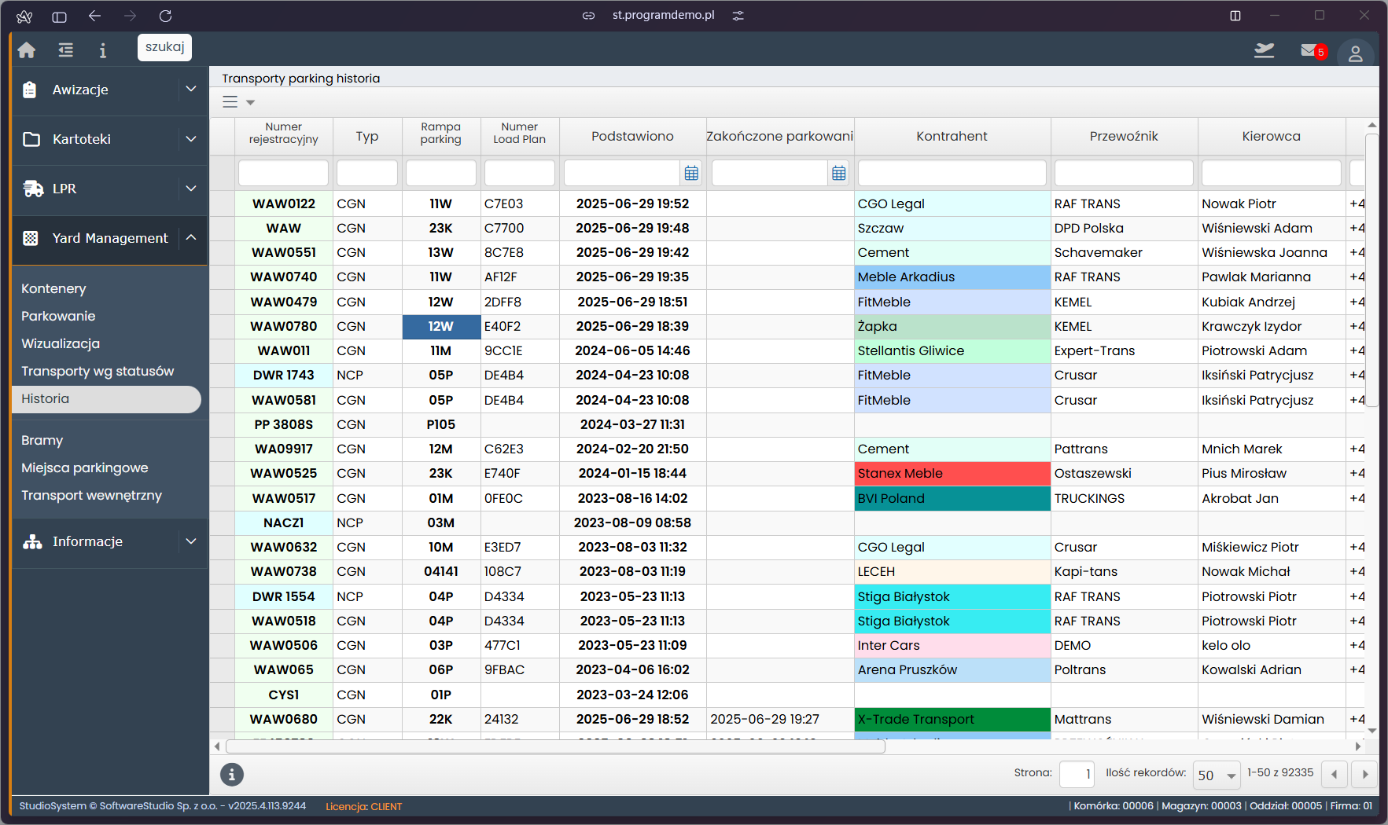Select Parkowanie in the sidebar menu
1388x825 pixels.
point(58,316)
